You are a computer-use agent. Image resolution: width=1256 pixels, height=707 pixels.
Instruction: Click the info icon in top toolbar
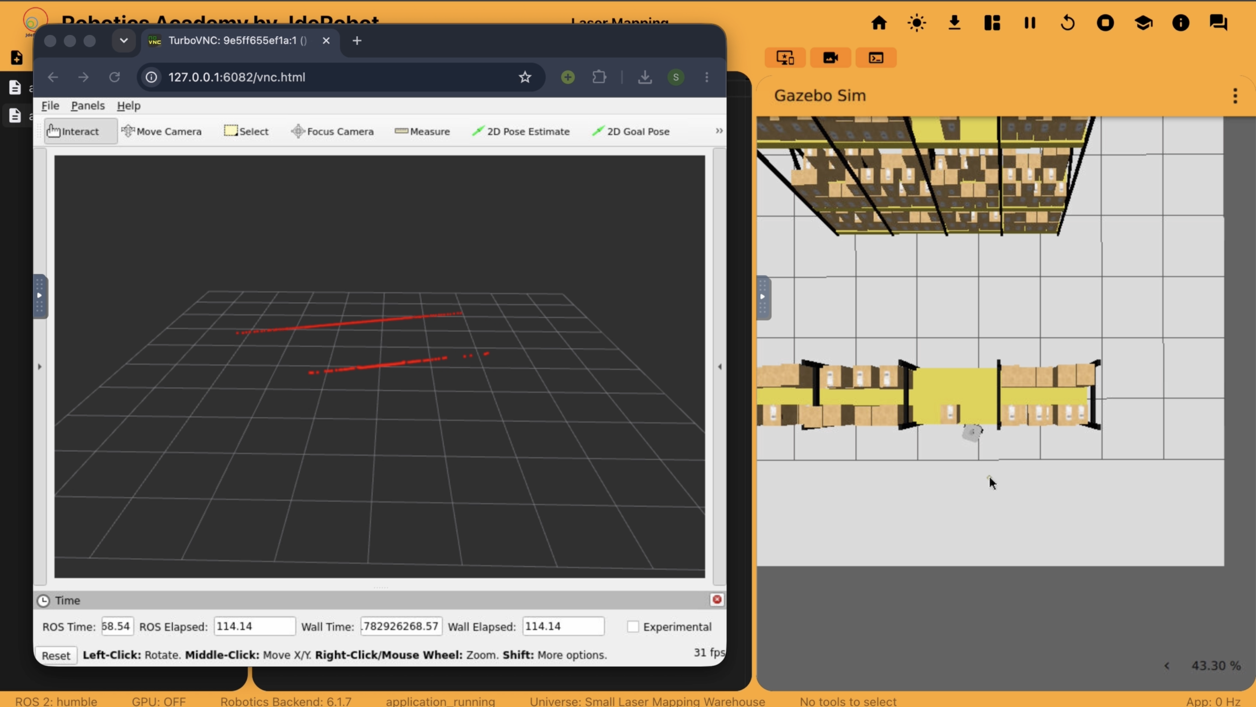point(1180,23)
